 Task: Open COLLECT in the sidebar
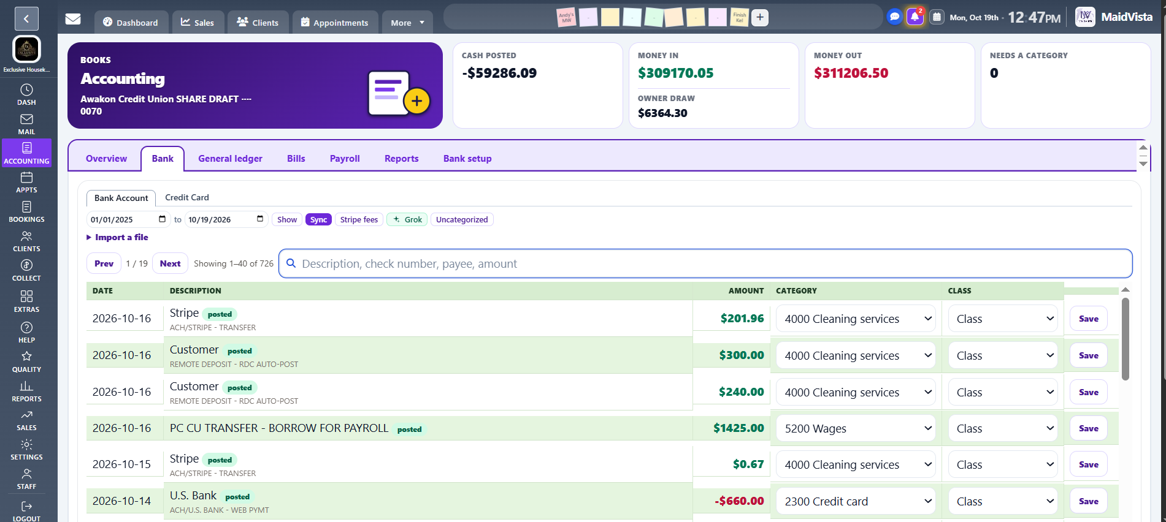(26, 270)
